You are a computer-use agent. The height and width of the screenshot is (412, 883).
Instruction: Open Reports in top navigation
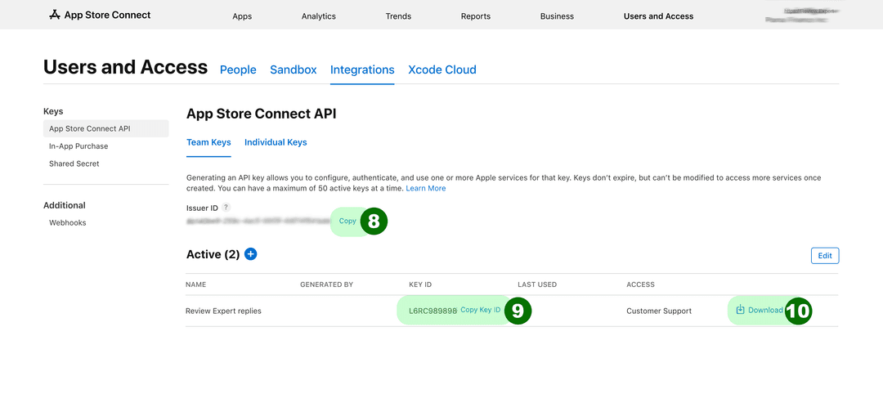coord(476,16)
